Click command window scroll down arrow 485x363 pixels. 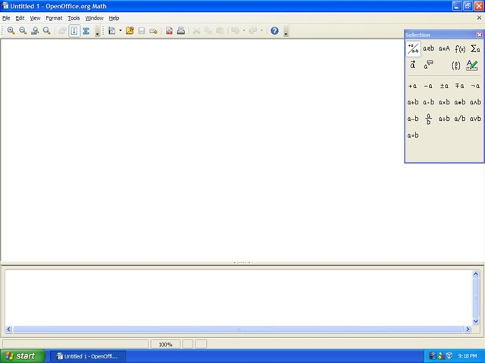[x=476, y=321]
